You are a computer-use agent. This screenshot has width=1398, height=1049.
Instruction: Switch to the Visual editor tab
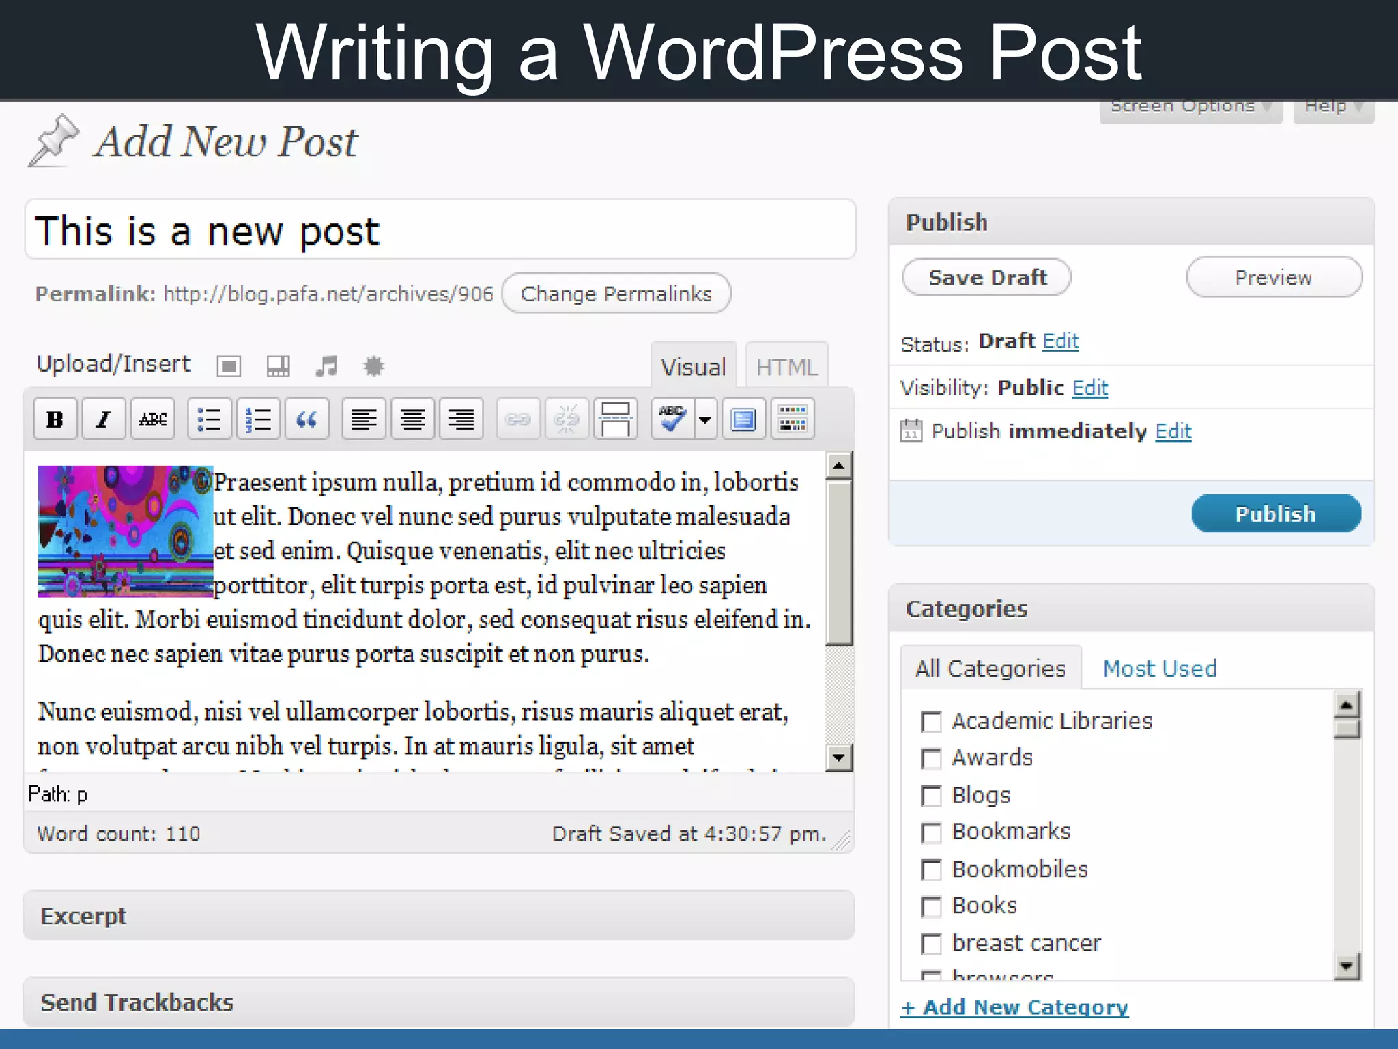pyautogui.click(x=694, y=367)
